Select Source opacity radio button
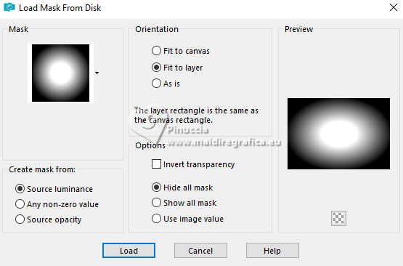 [x=49, y=219]
